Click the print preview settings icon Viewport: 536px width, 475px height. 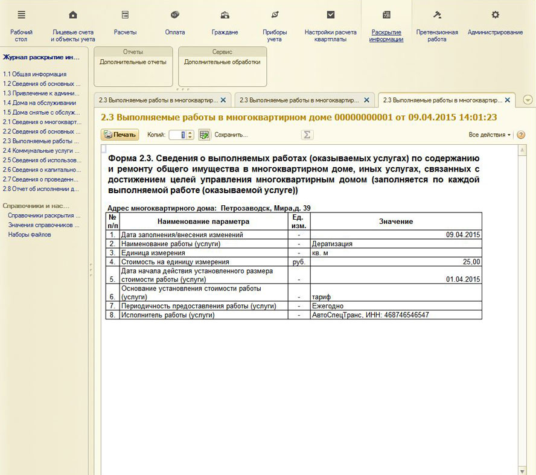[x=204, y=135]
